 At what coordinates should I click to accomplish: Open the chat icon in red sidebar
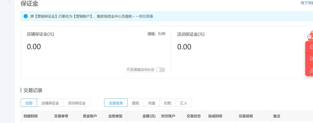311,47
